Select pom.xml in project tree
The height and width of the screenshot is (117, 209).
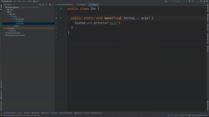pyautogui.click(x=12, y=31)
